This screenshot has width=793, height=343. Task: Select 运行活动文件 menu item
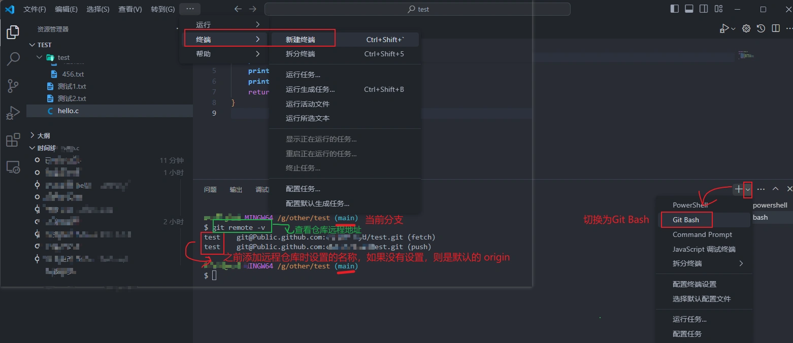tap(345, 104)
